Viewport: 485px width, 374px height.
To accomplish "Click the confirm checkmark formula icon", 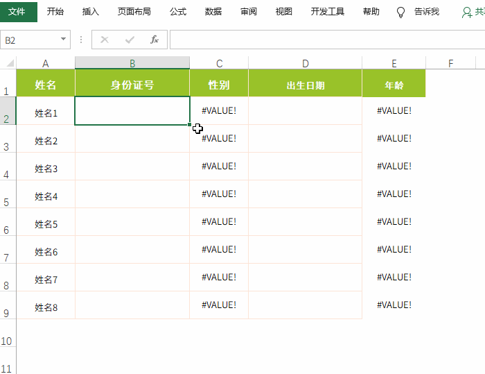I will tap(130, 40).
